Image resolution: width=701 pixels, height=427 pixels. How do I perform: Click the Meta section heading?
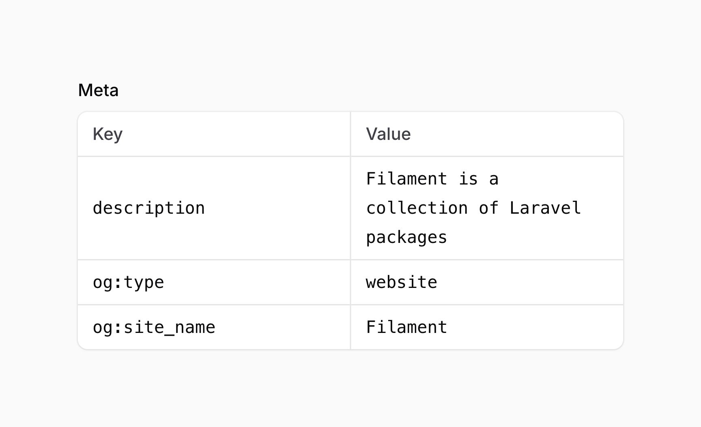pyautogui.click(x=98, y=90)
